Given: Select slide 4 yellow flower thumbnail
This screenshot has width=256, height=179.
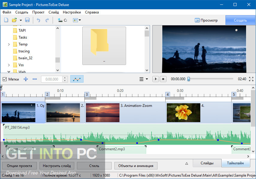Looking at the screenshot, I should click(184, 113).
